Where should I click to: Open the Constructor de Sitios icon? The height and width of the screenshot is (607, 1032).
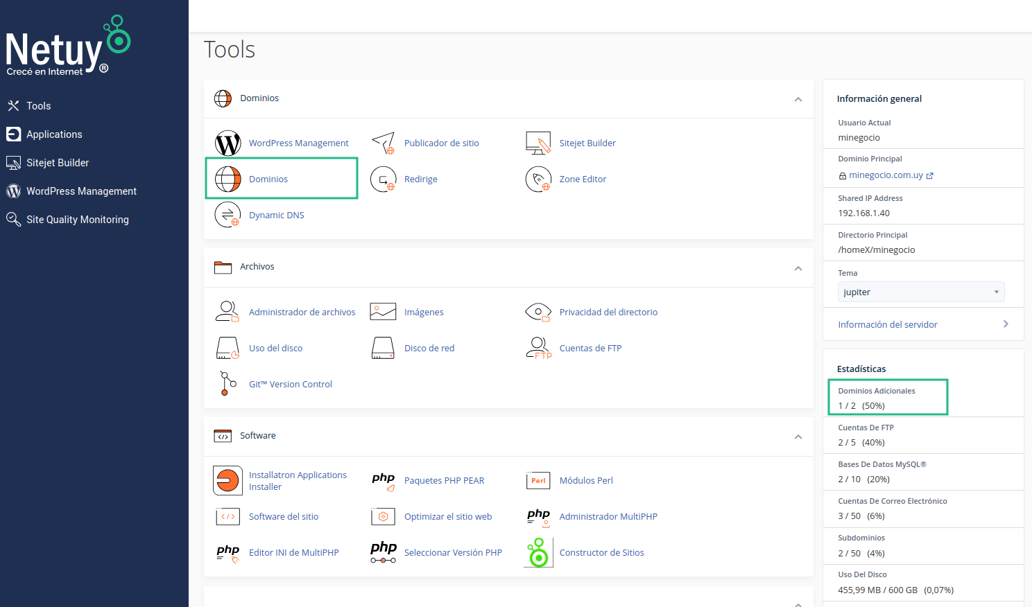pyautogui.click(x=538, y=553)
